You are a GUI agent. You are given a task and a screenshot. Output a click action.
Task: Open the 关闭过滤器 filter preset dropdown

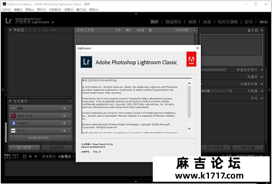pyautogui.click(x=183, y=30)
